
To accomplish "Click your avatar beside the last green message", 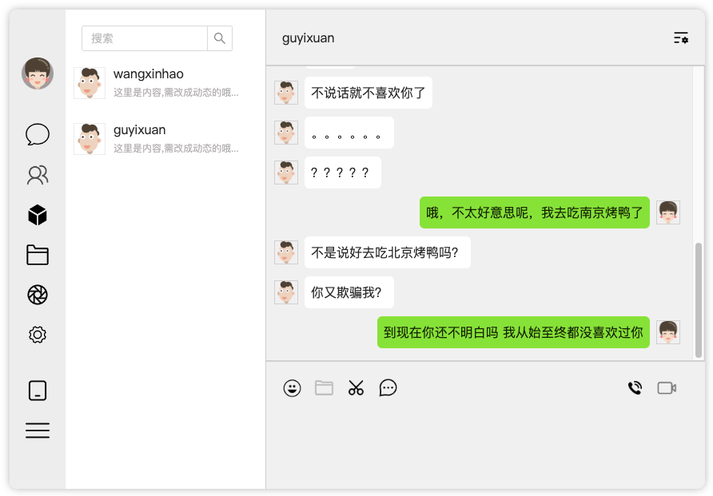I will (x=668, y=332).
